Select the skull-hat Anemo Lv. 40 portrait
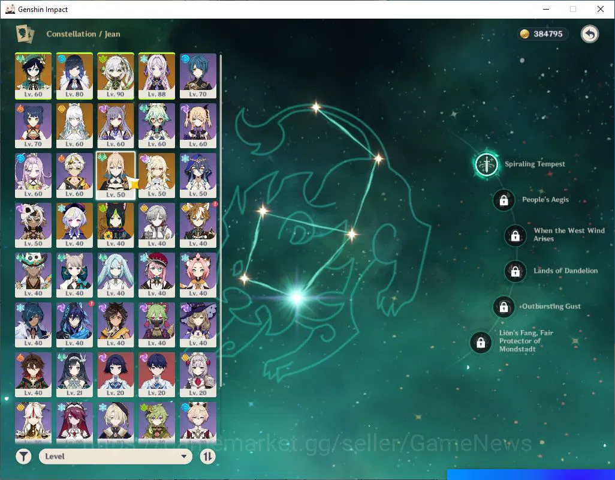This screenshot has width=615, height=480. click(x=34, y=275)
